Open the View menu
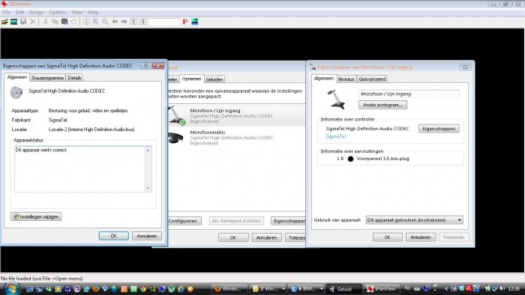 click(x=77, y=12)
